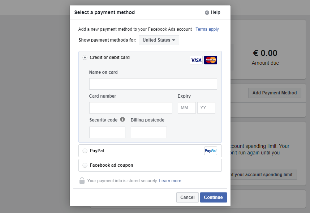The height and width of the screenshot is (213, 310).
Task: Click the PayPal logo icon
Action: pyautogui.click(x=211, y=151)
